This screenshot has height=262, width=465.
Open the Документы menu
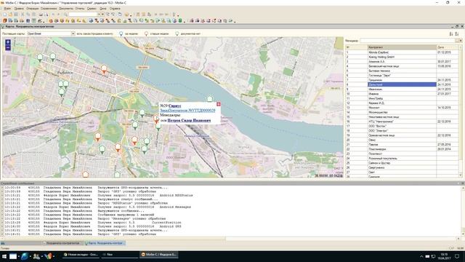(x=66, y=9)
